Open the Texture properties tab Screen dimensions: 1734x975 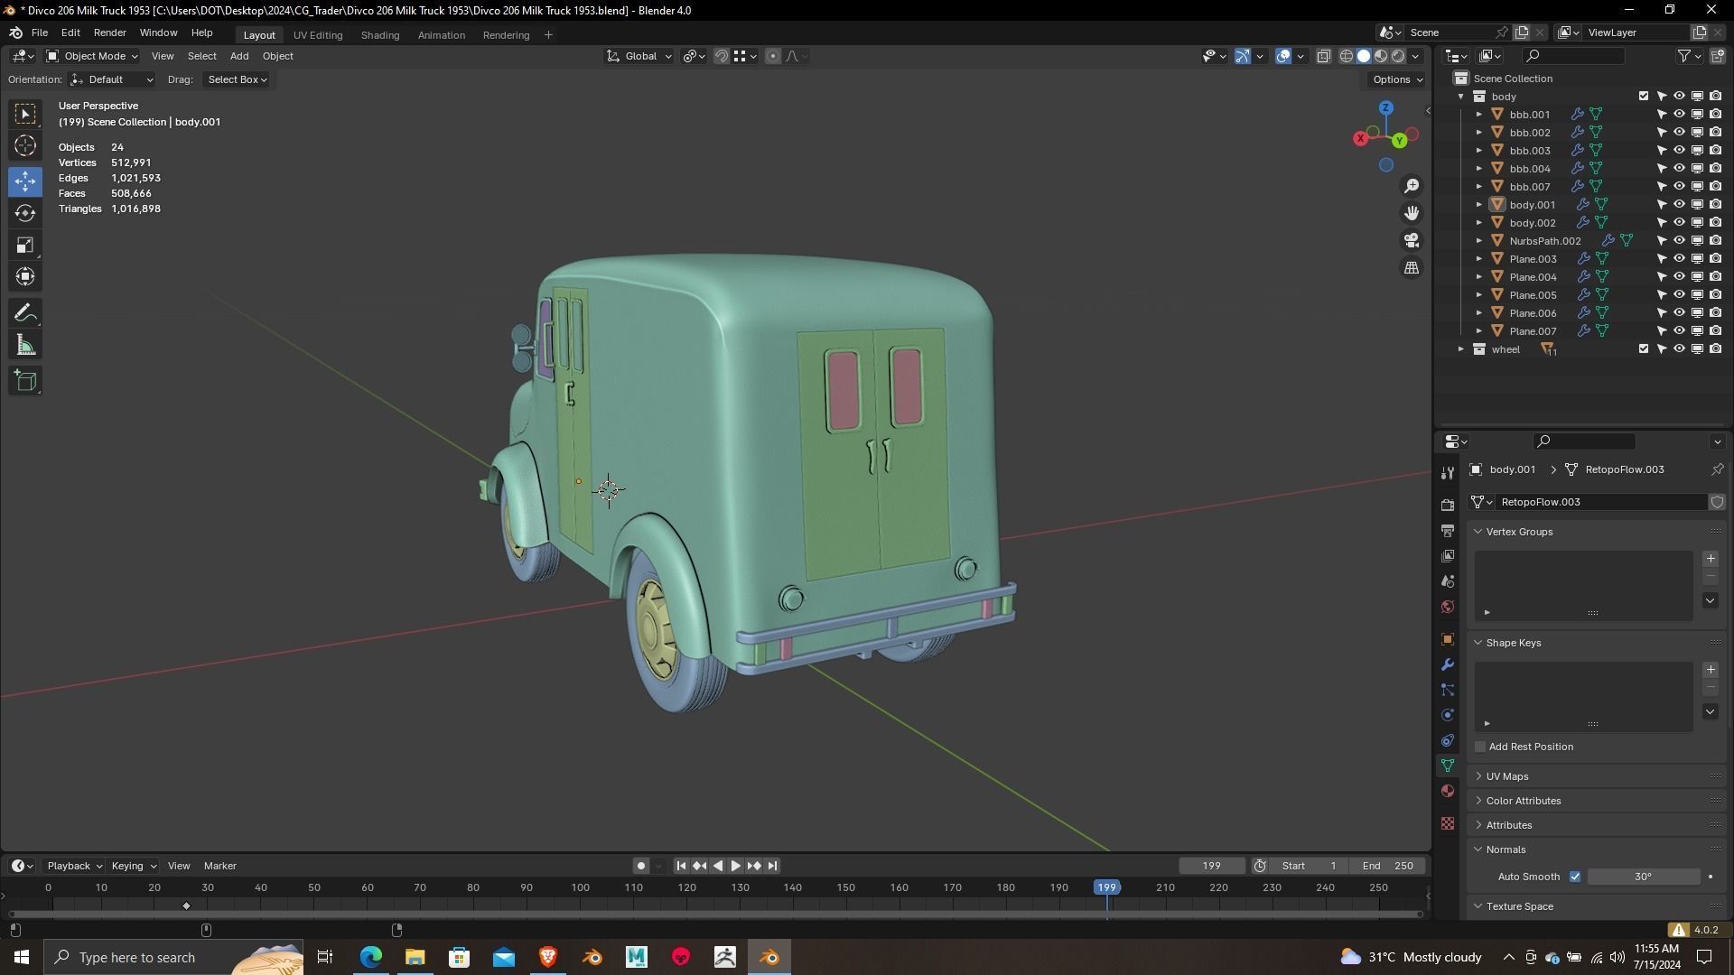tap(1448, 823)
